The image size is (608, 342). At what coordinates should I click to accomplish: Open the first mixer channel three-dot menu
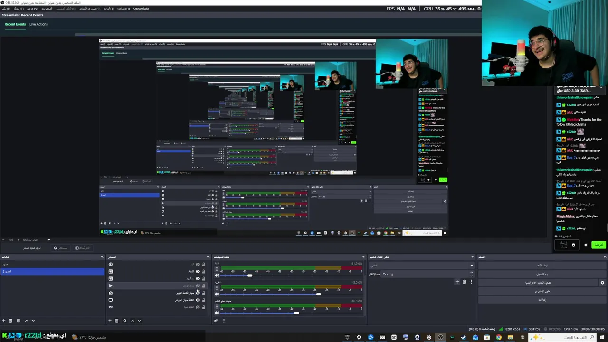pos(217,270)
